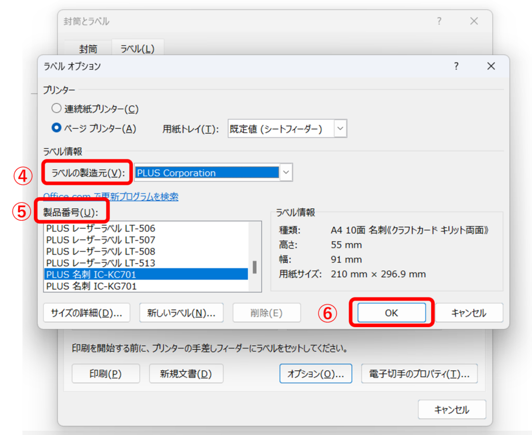Click the OK button

391,312
